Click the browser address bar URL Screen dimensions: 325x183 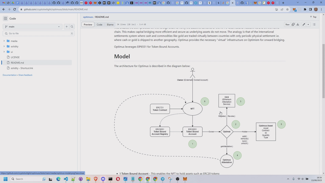(56, 9)
